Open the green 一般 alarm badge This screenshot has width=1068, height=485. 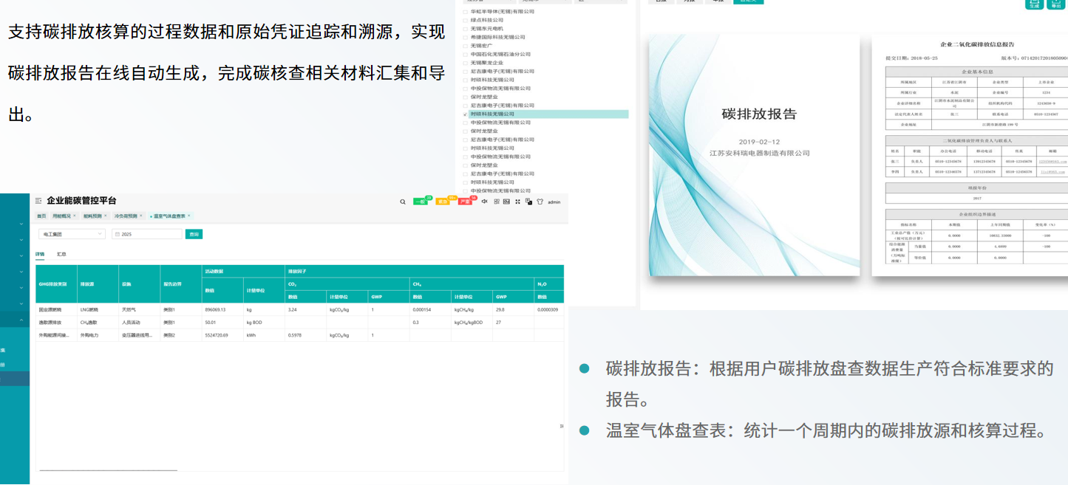[421, 202]
